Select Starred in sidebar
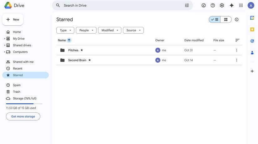258x144 pixels. [26, 75]
